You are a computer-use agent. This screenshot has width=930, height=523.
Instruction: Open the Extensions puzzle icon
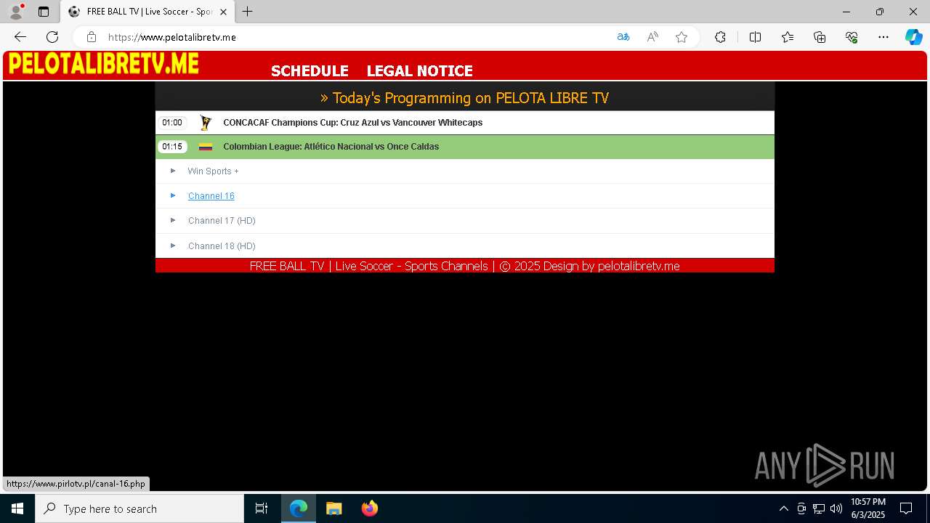[720, 37]
